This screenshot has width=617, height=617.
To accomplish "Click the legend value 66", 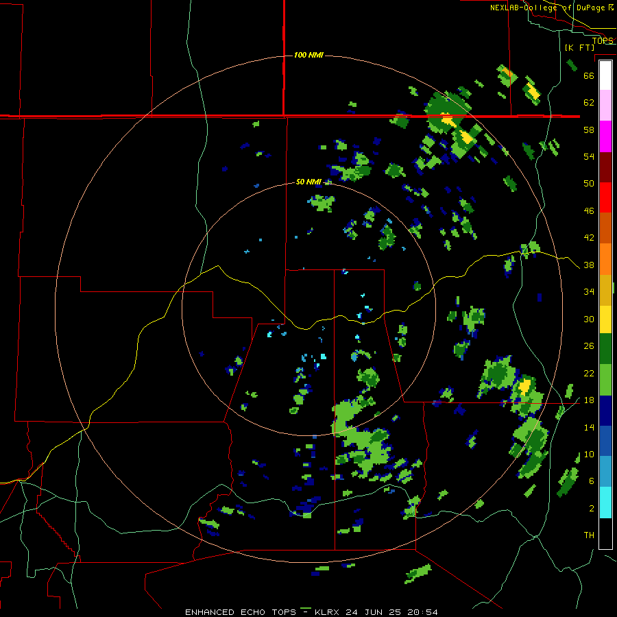I will 589,75.
